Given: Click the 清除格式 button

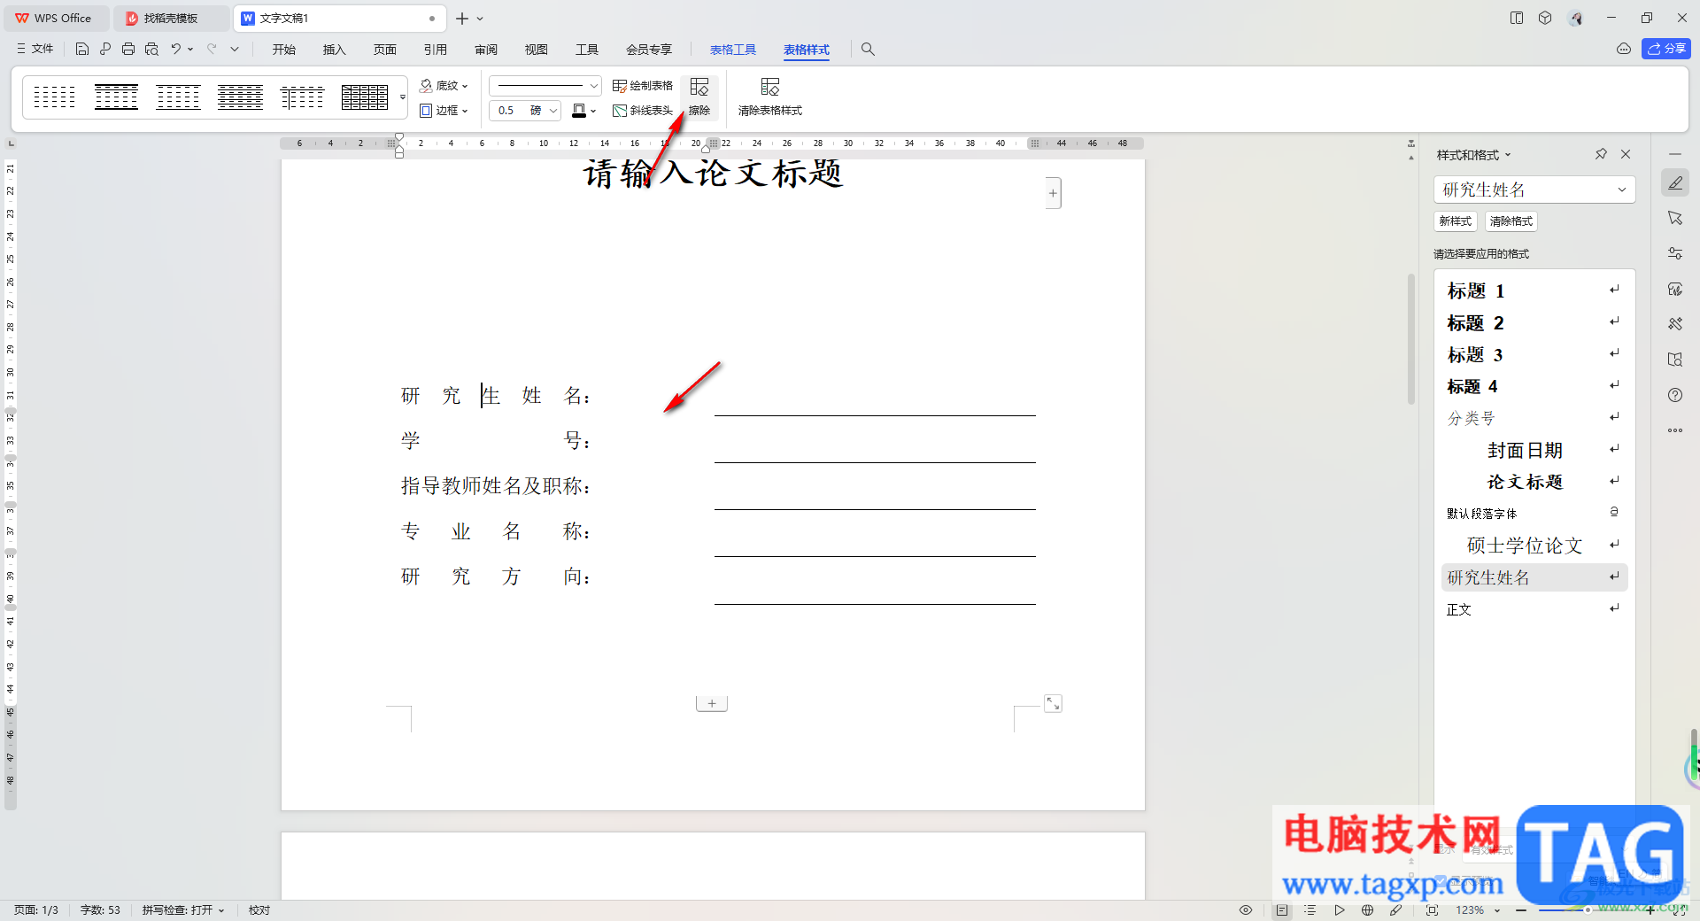Looking at the screenshot, I should pos(1511,221).
